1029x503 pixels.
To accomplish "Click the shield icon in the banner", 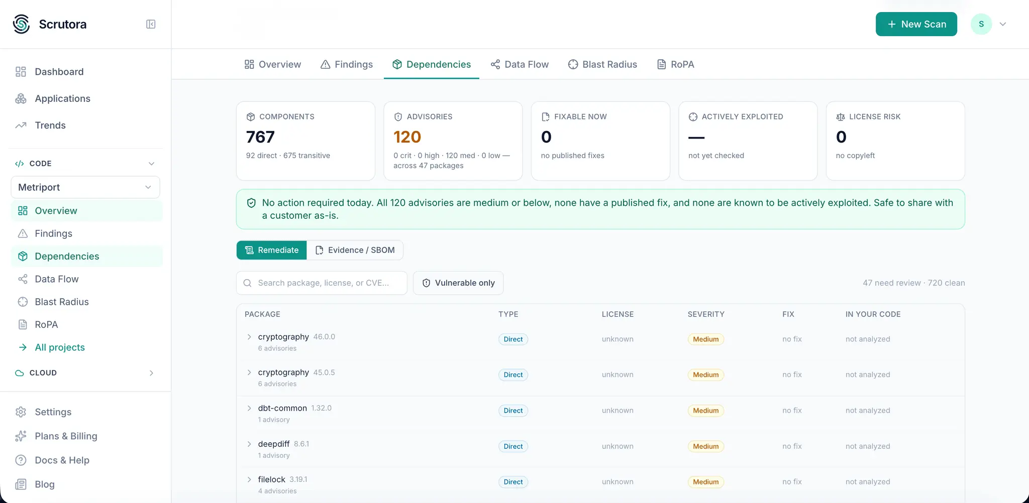I will pos(251,203).
